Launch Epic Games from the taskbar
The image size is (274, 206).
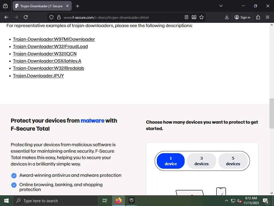131,201
